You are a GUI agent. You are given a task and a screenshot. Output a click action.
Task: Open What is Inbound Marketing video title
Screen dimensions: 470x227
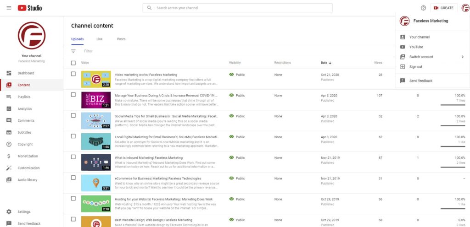pyautogui.click(x=149, y=158)
